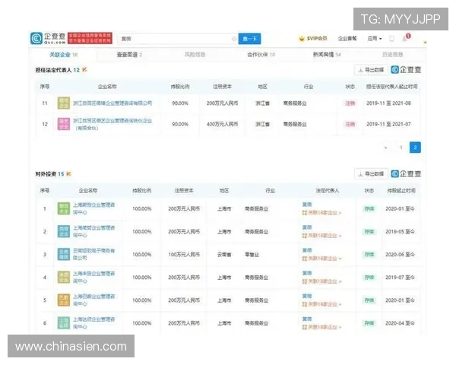Screen dimensions: 456x365
Task: Click the blue 查一下 search button
Action: point(249,39)
